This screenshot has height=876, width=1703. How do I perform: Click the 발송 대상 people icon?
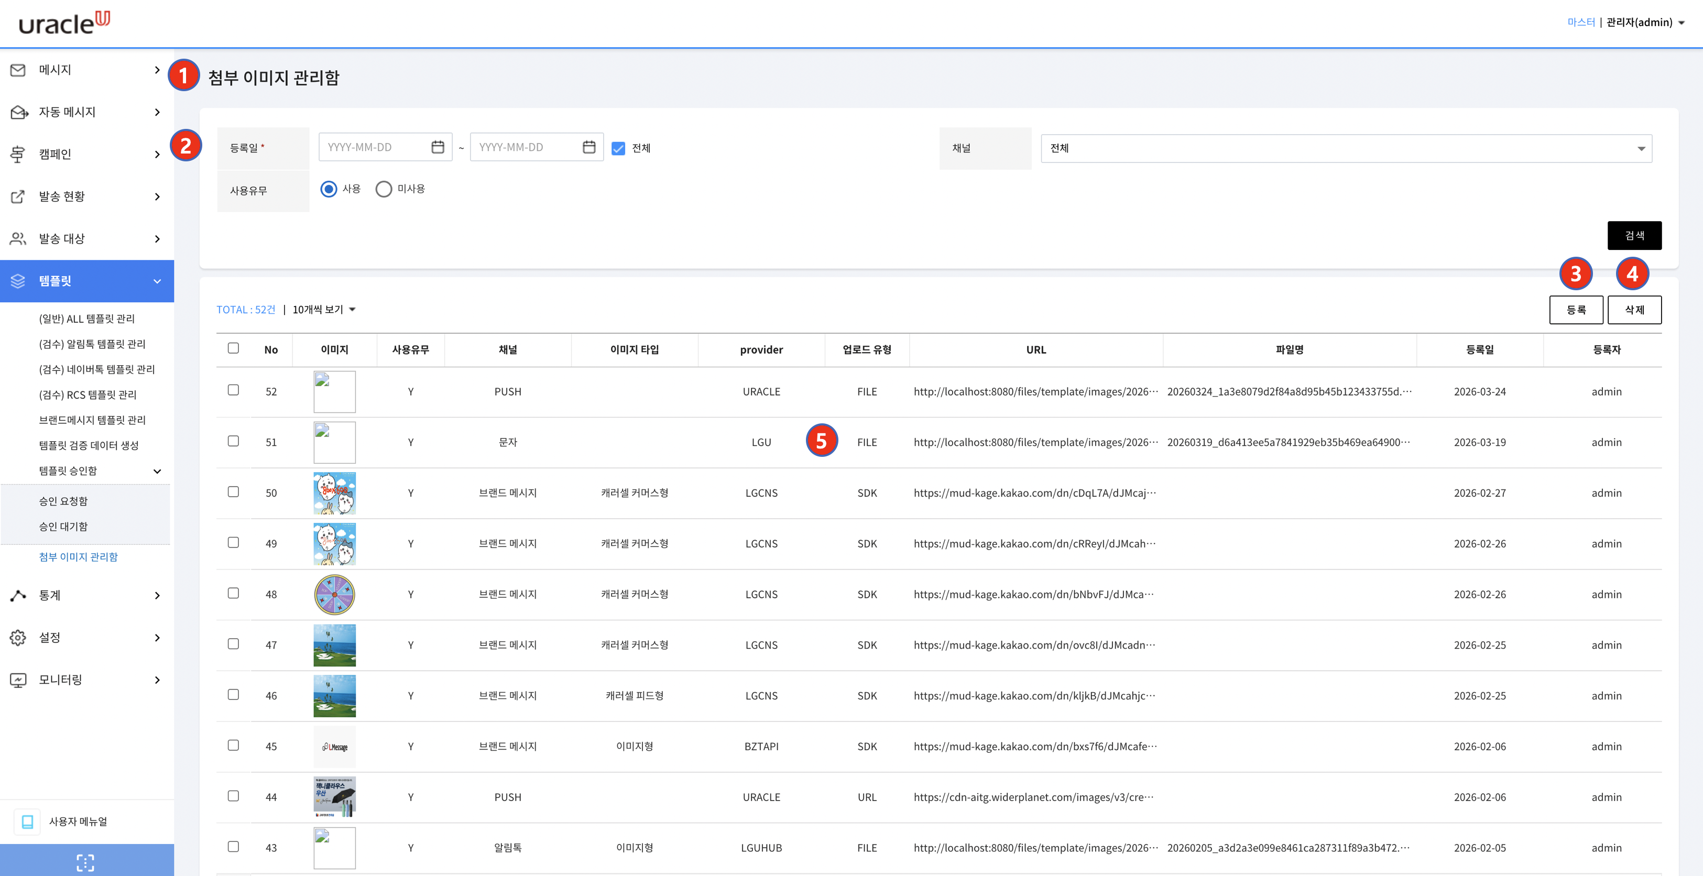click(x=18, y=239)
